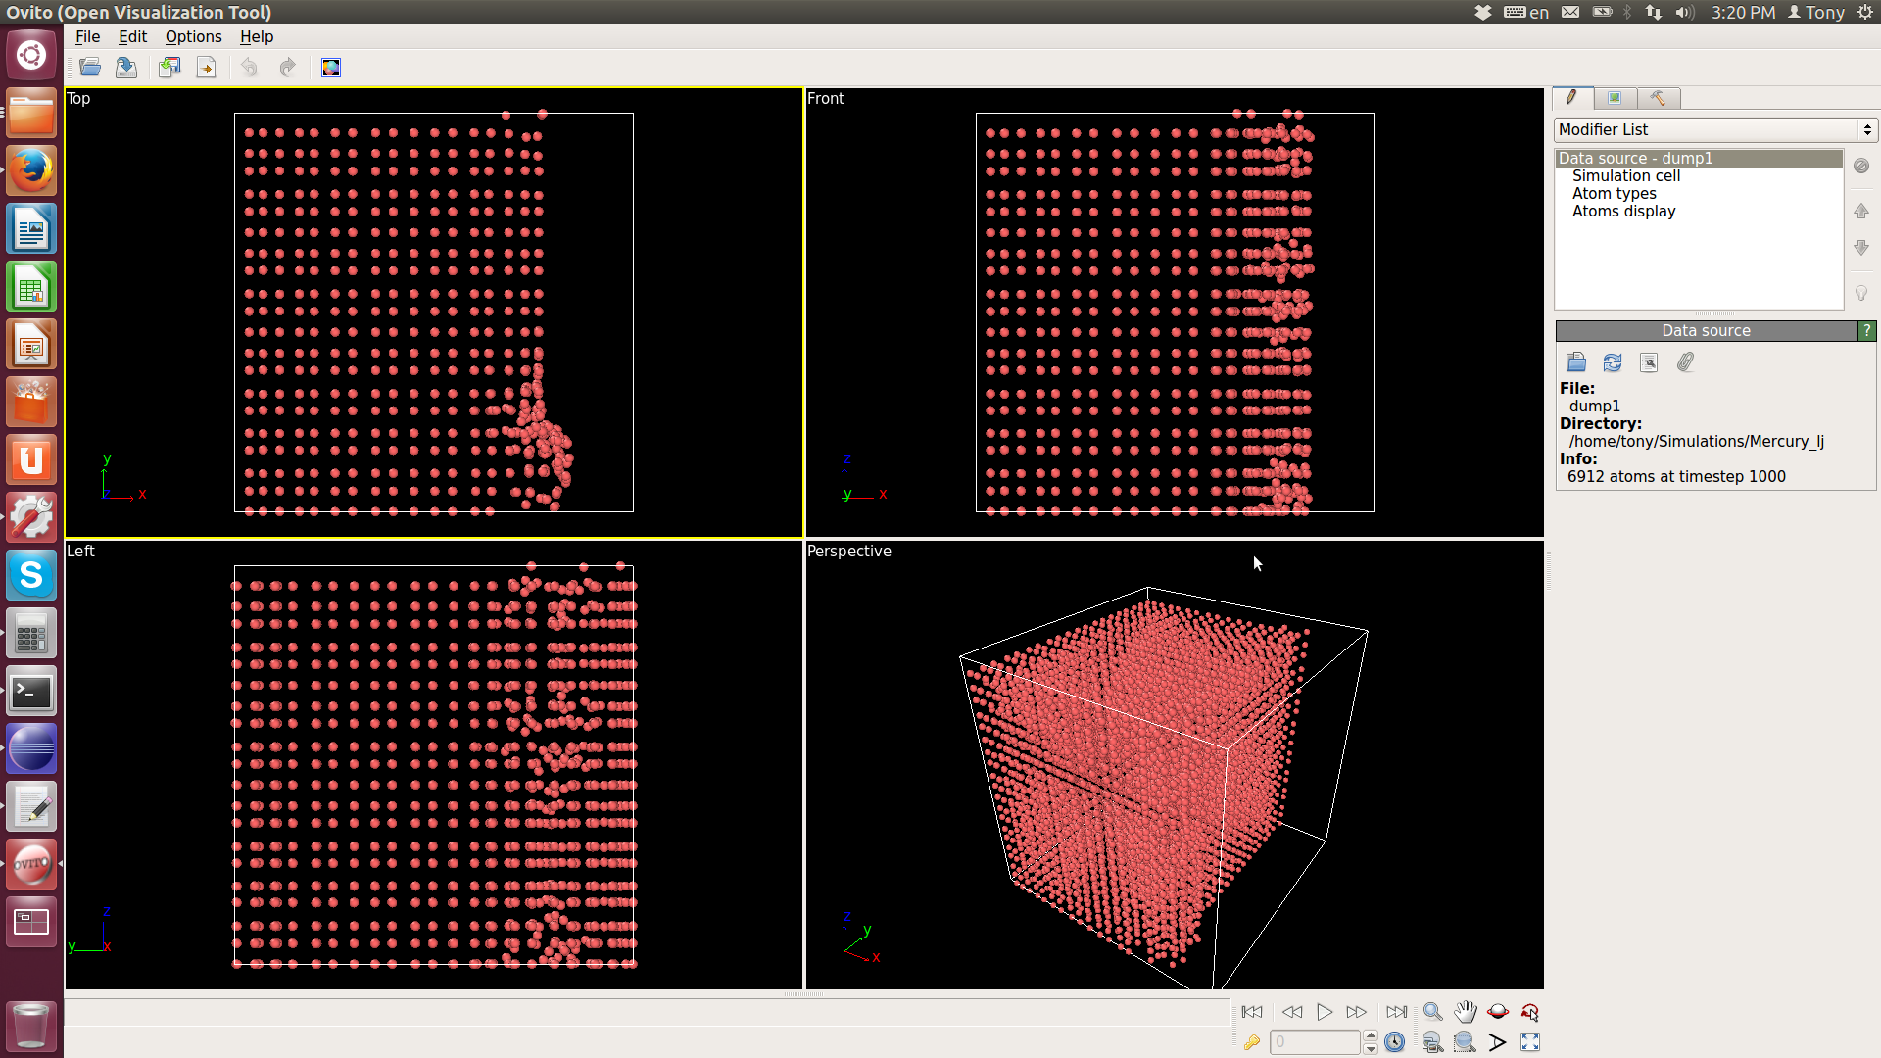1881x1058 pixels.
Task: Pick a new input file icon
Action: pos(1575,362)
